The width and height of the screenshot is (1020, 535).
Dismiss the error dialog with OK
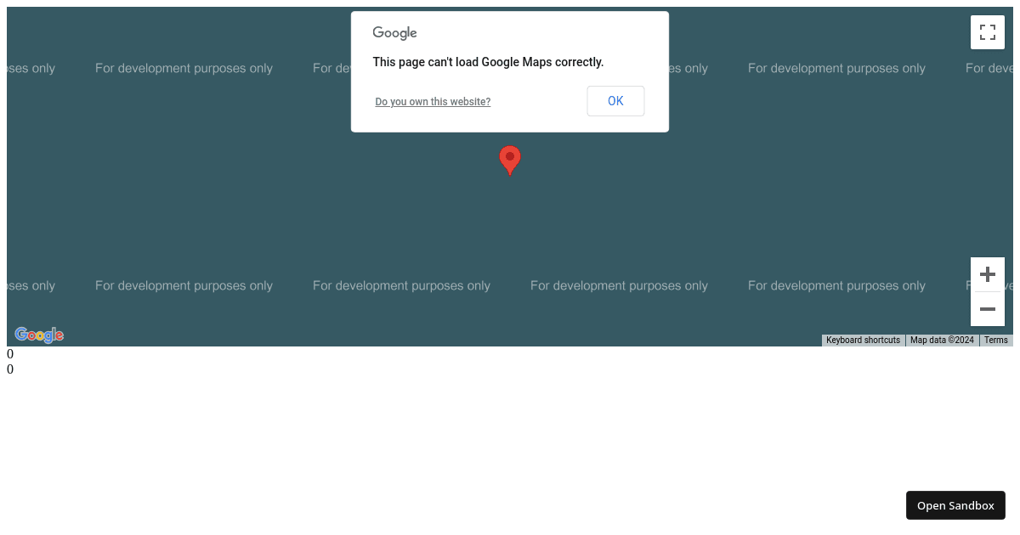tap(615, 101)
